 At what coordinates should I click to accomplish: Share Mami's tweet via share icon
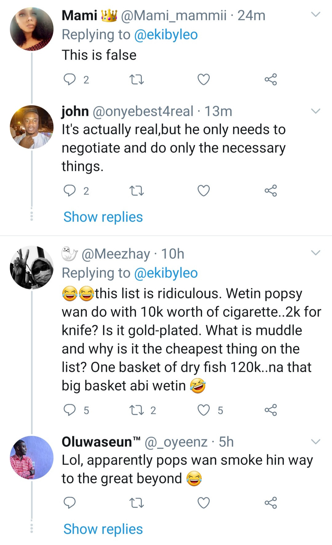[271, 80]
